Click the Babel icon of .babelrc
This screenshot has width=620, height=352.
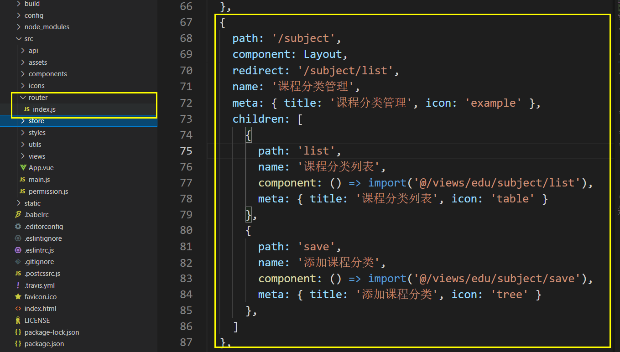[18, 215]
